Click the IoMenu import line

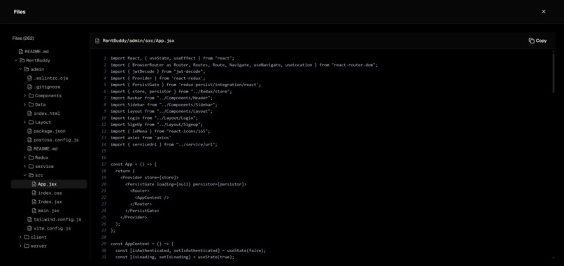[x=160, y=131]
